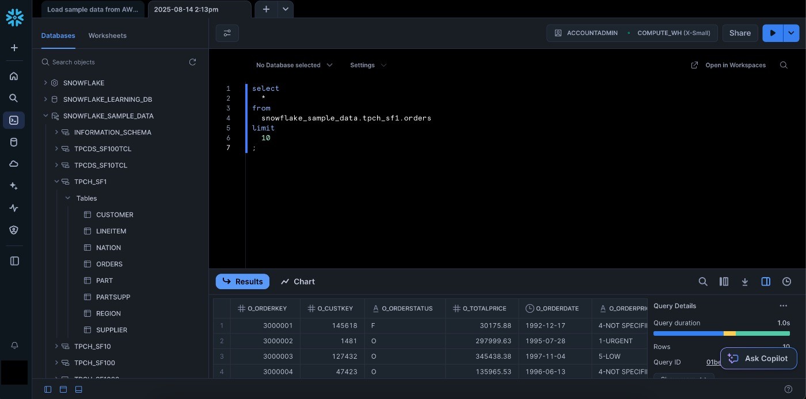Download the query results
806x399 pixels.
pyautogui.click(x=745, y=282)
